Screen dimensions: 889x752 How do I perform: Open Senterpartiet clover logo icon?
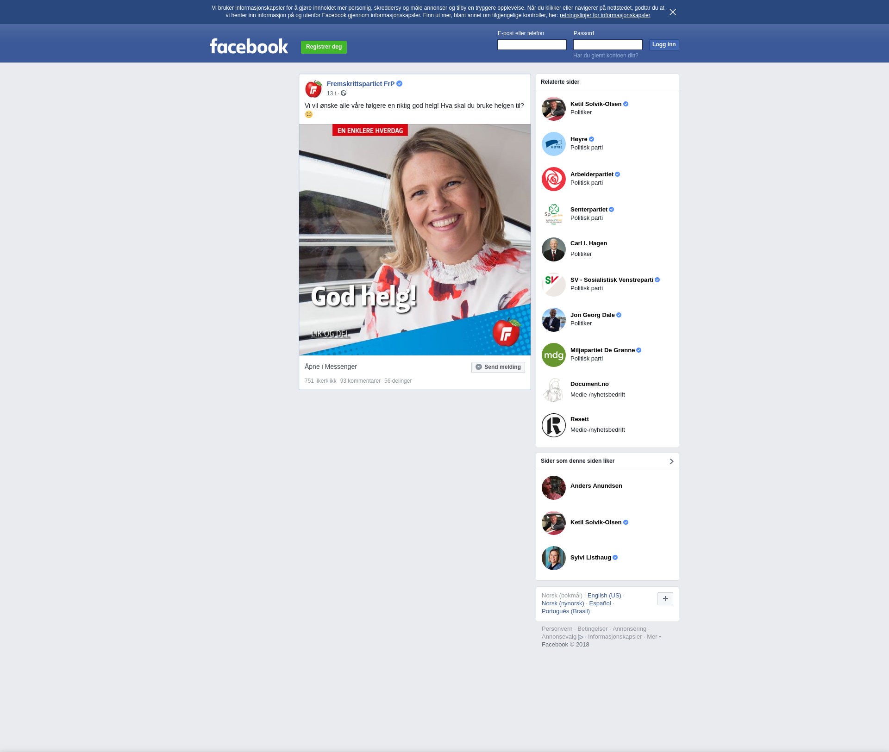pyautogui.click(x=554, y=214)
